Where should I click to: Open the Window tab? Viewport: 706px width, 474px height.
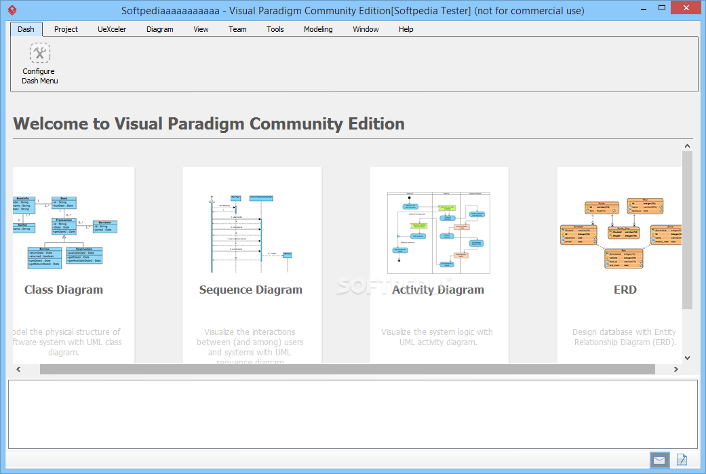pos(366,29)
